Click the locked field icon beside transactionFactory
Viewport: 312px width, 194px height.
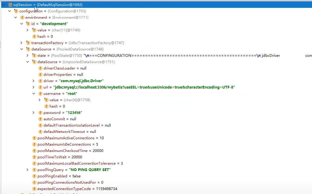tap(28, 43)
